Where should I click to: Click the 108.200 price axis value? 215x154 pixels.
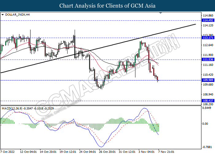208,104
